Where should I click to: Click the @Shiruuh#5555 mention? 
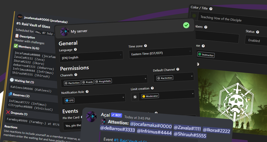pos(190,135)
